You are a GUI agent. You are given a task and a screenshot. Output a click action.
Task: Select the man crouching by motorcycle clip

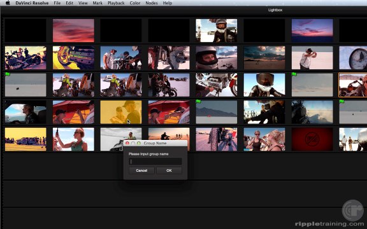pos(169,85)
